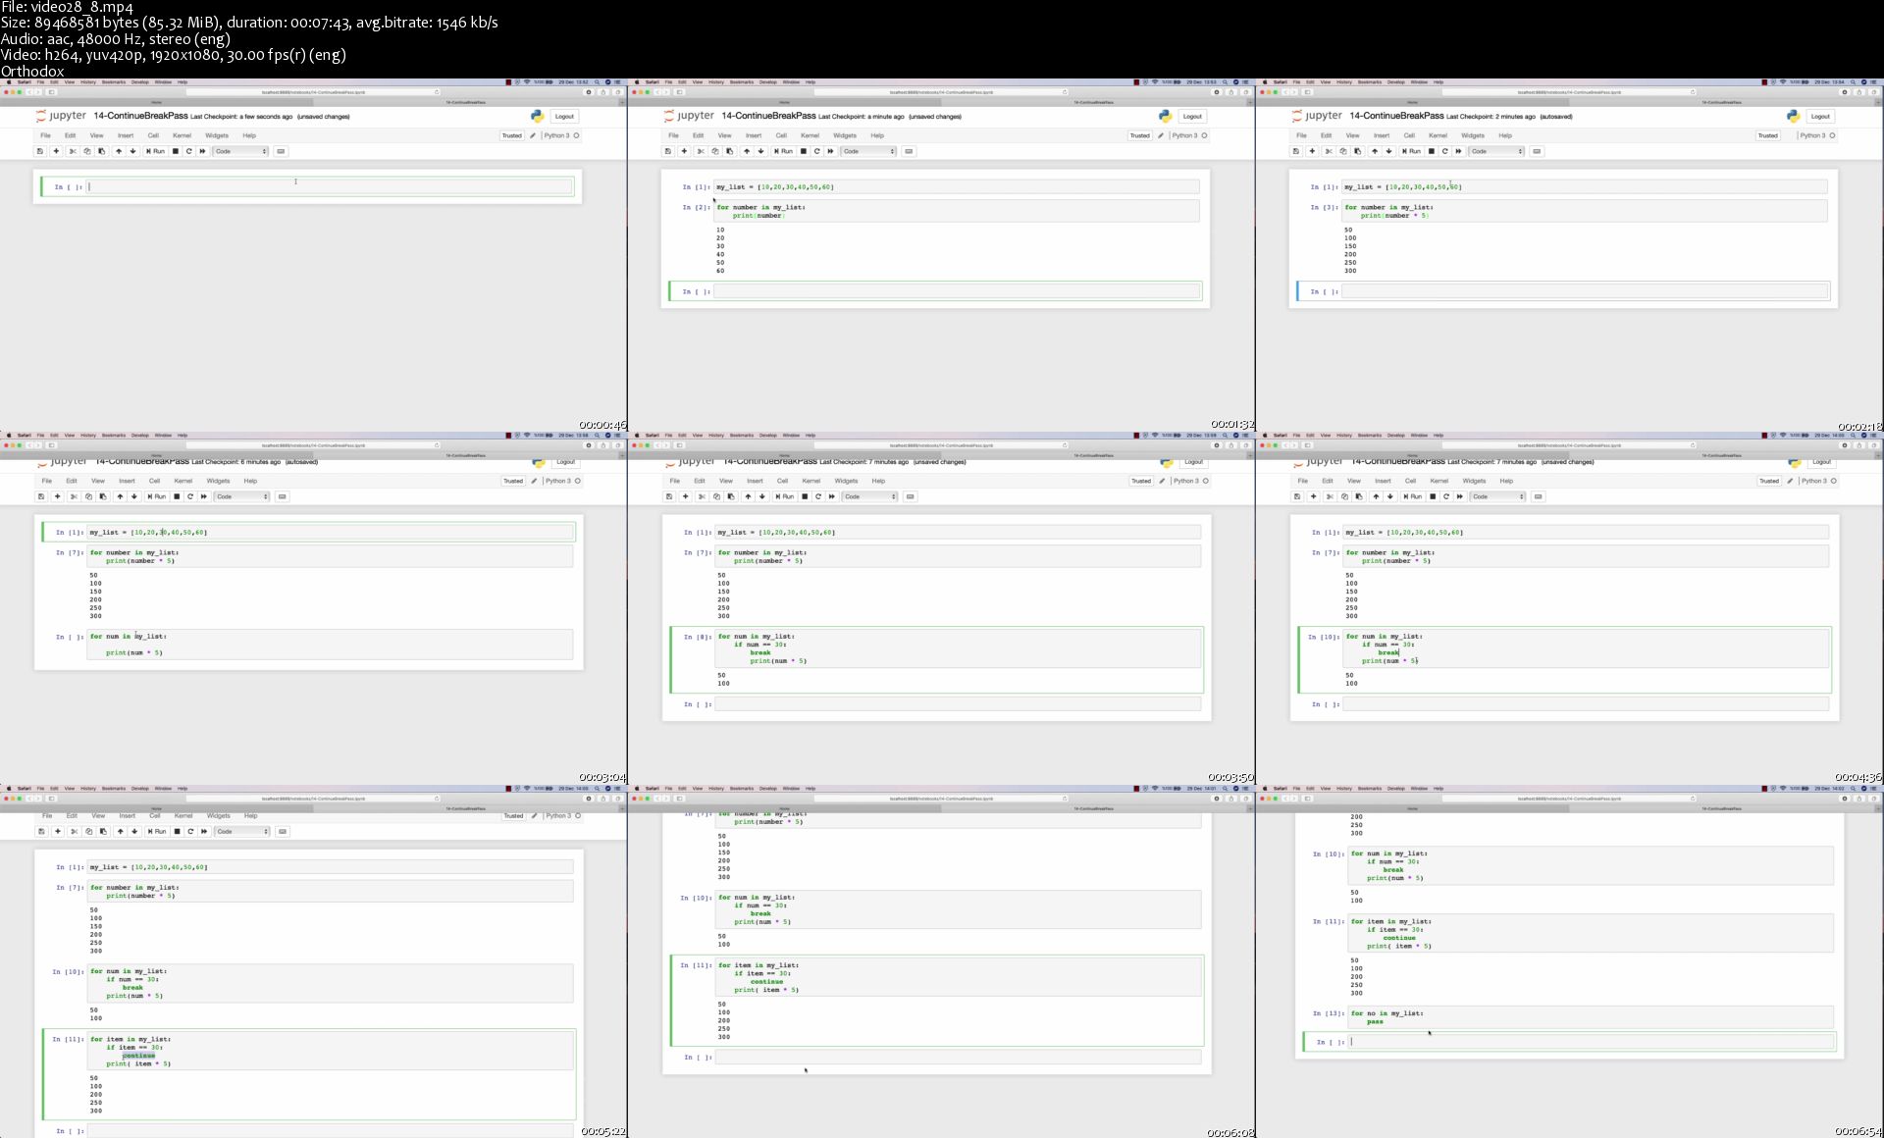Image resolution: width=1884 pixels, height=1138 pixels.
Task: Click the Python logo in the 00:00:46 frame
Action: click(537, 116)
